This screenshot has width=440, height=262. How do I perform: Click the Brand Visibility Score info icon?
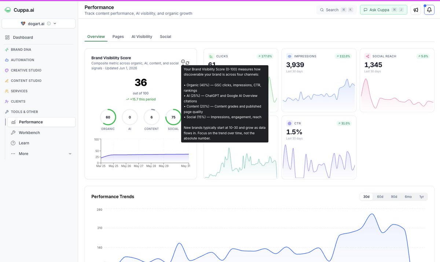coord(183,61)
